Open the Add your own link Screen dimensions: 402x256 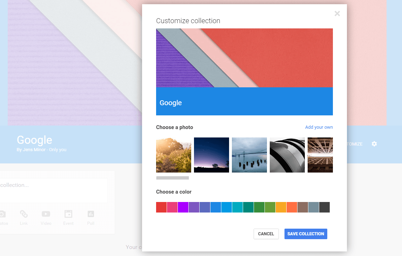click(319, 127)
